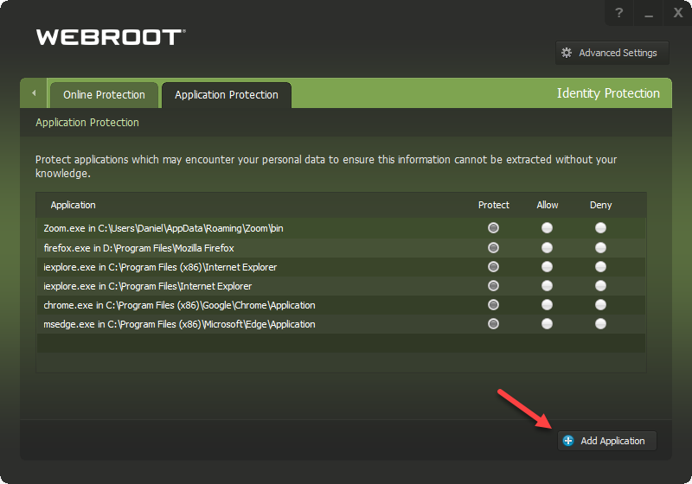Viewport: 692px width, 484px height.
Task: Select the chrome.exe Google Chrome row text
Action: (x=179, y=305)
